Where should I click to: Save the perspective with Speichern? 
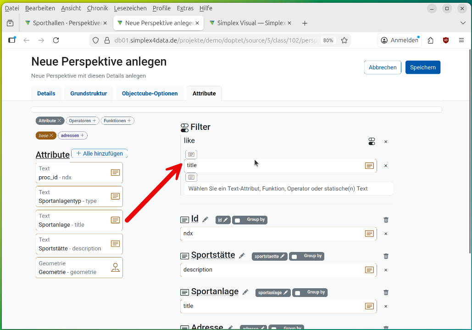(x=422, y=67)
